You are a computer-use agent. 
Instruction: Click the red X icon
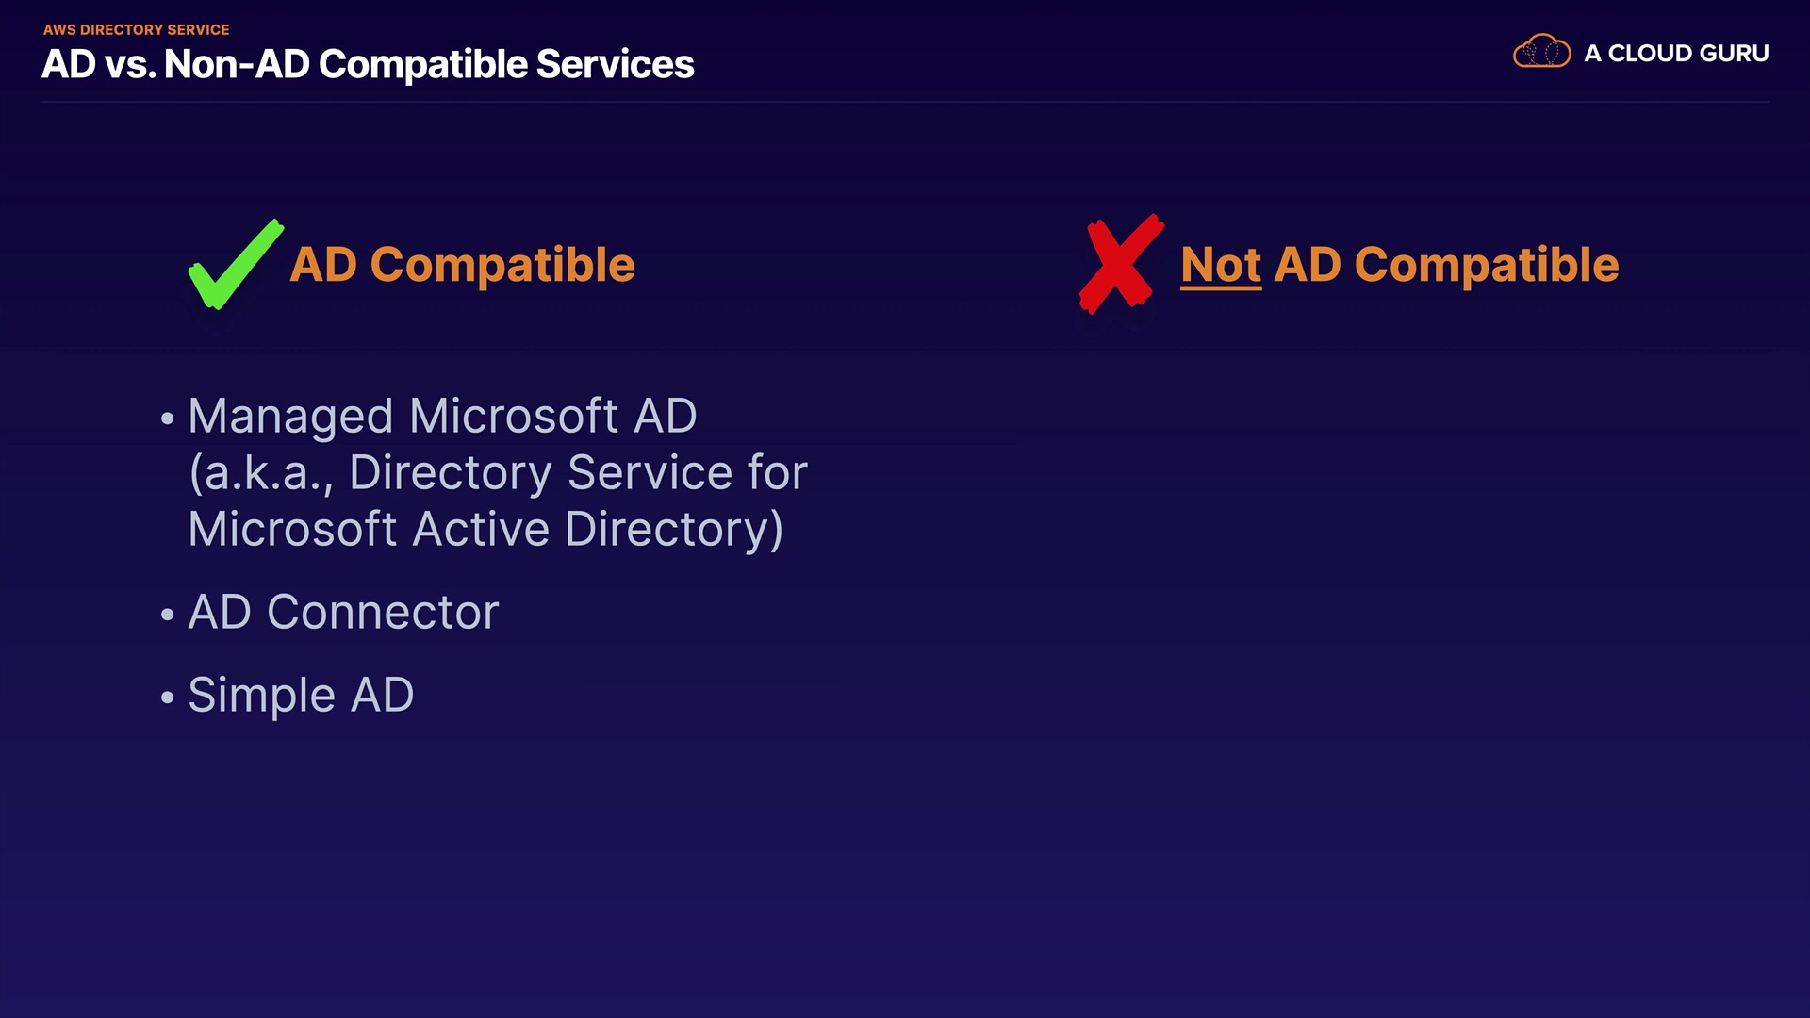[x=1120, y=264]
